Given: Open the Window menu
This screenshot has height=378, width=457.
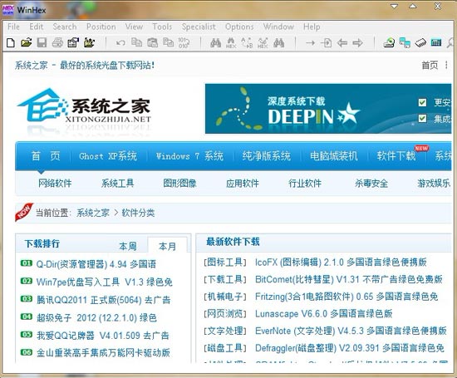Looking at the screenshot, I should point(278,27).
